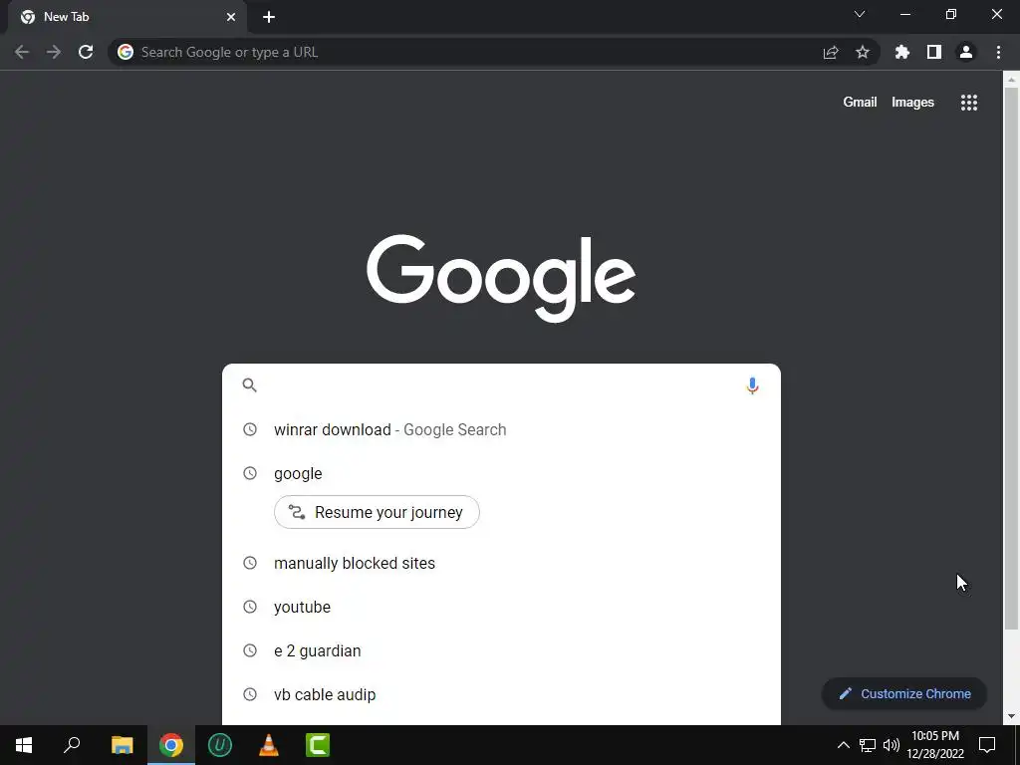Click Resume your journey chip
This screenshot has height=765, width=1020.
tap(377, 512)
